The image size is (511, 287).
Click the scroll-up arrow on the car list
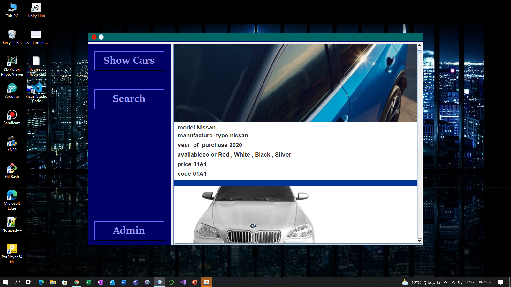click(x=419, y=45)
